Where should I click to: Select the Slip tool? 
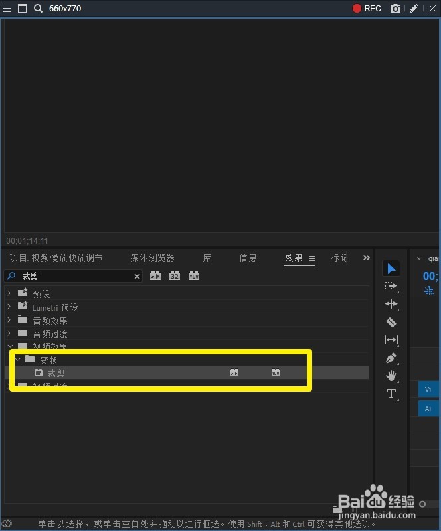click(x=391, y=340)
